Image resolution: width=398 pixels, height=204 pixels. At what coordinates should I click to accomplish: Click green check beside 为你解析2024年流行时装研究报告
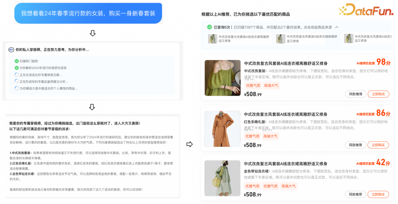(x=17, y=68)
